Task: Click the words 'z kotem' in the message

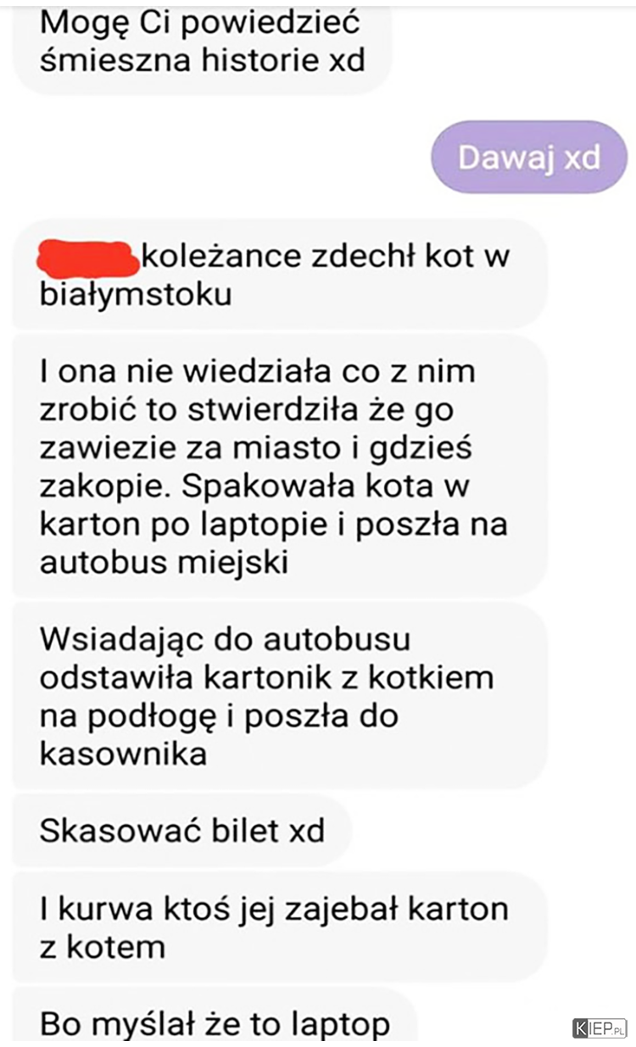Action: coord(102,947)
